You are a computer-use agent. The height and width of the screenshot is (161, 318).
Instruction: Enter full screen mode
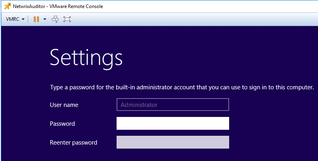tap(67, 19)
